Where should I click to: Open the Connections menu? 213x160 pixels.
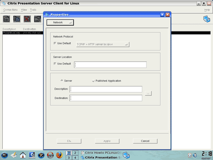coord(10,10)
